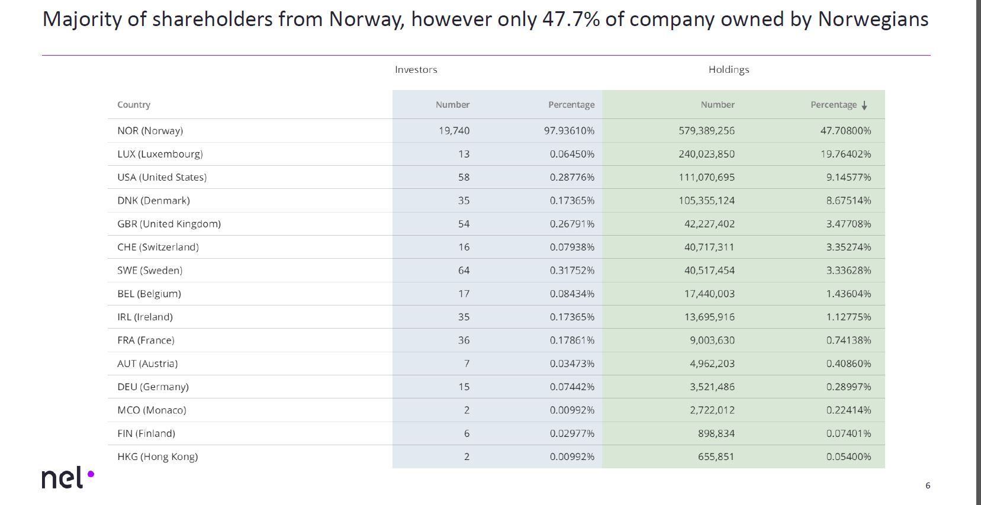
Task: Click the nel logo
Action: point(67,478)
